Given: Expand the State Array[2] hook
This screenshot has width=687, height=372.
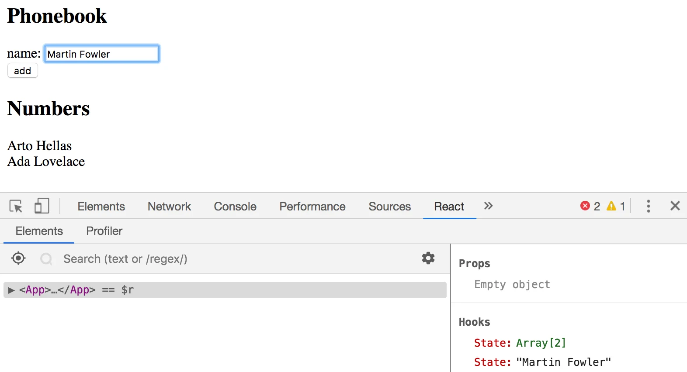Looking at the screenshot, I should (520, 343).
